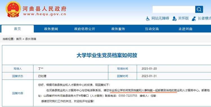This screenshot has height=107, width=211.
Task: Click the closing line 感谢您对我们工作的关注
Action: pos(56,101)
